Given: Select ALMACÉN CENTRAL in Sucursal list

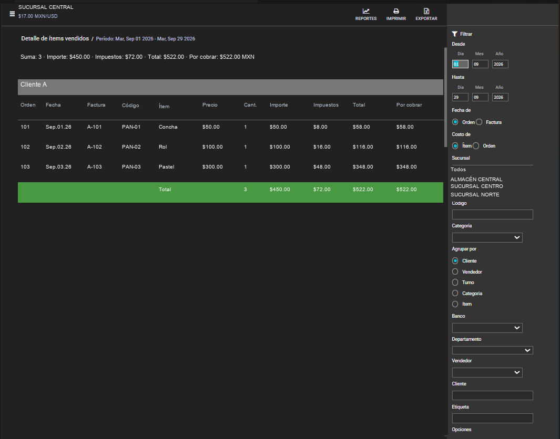Looking at the screenshot, I should point(476,180).
